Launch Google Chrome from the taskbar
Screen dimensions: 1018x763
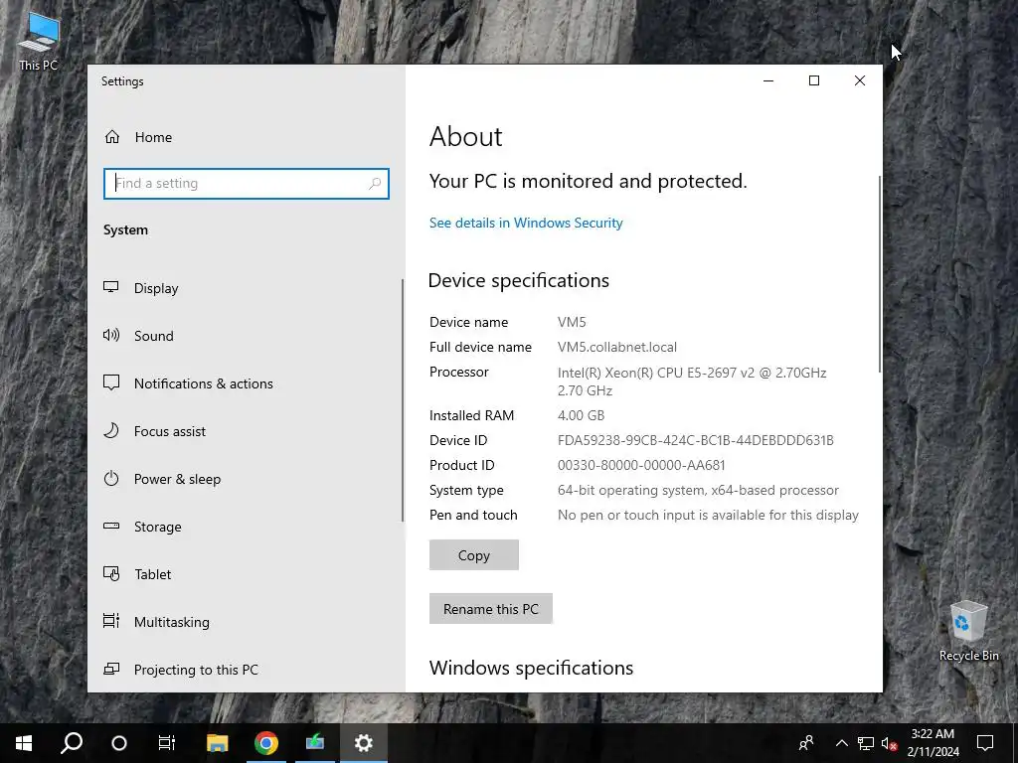[x=266, y=743]
